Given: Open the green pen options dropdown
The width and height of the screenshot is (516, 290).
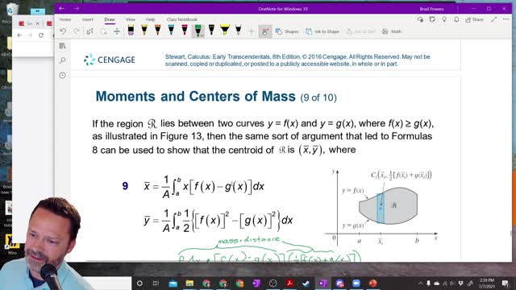Looking at the screenshot, I should tap(202, 35).
